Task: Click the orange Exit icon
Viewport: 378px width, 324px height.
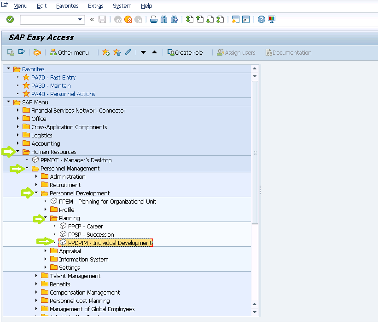Action: click(128, 19)
